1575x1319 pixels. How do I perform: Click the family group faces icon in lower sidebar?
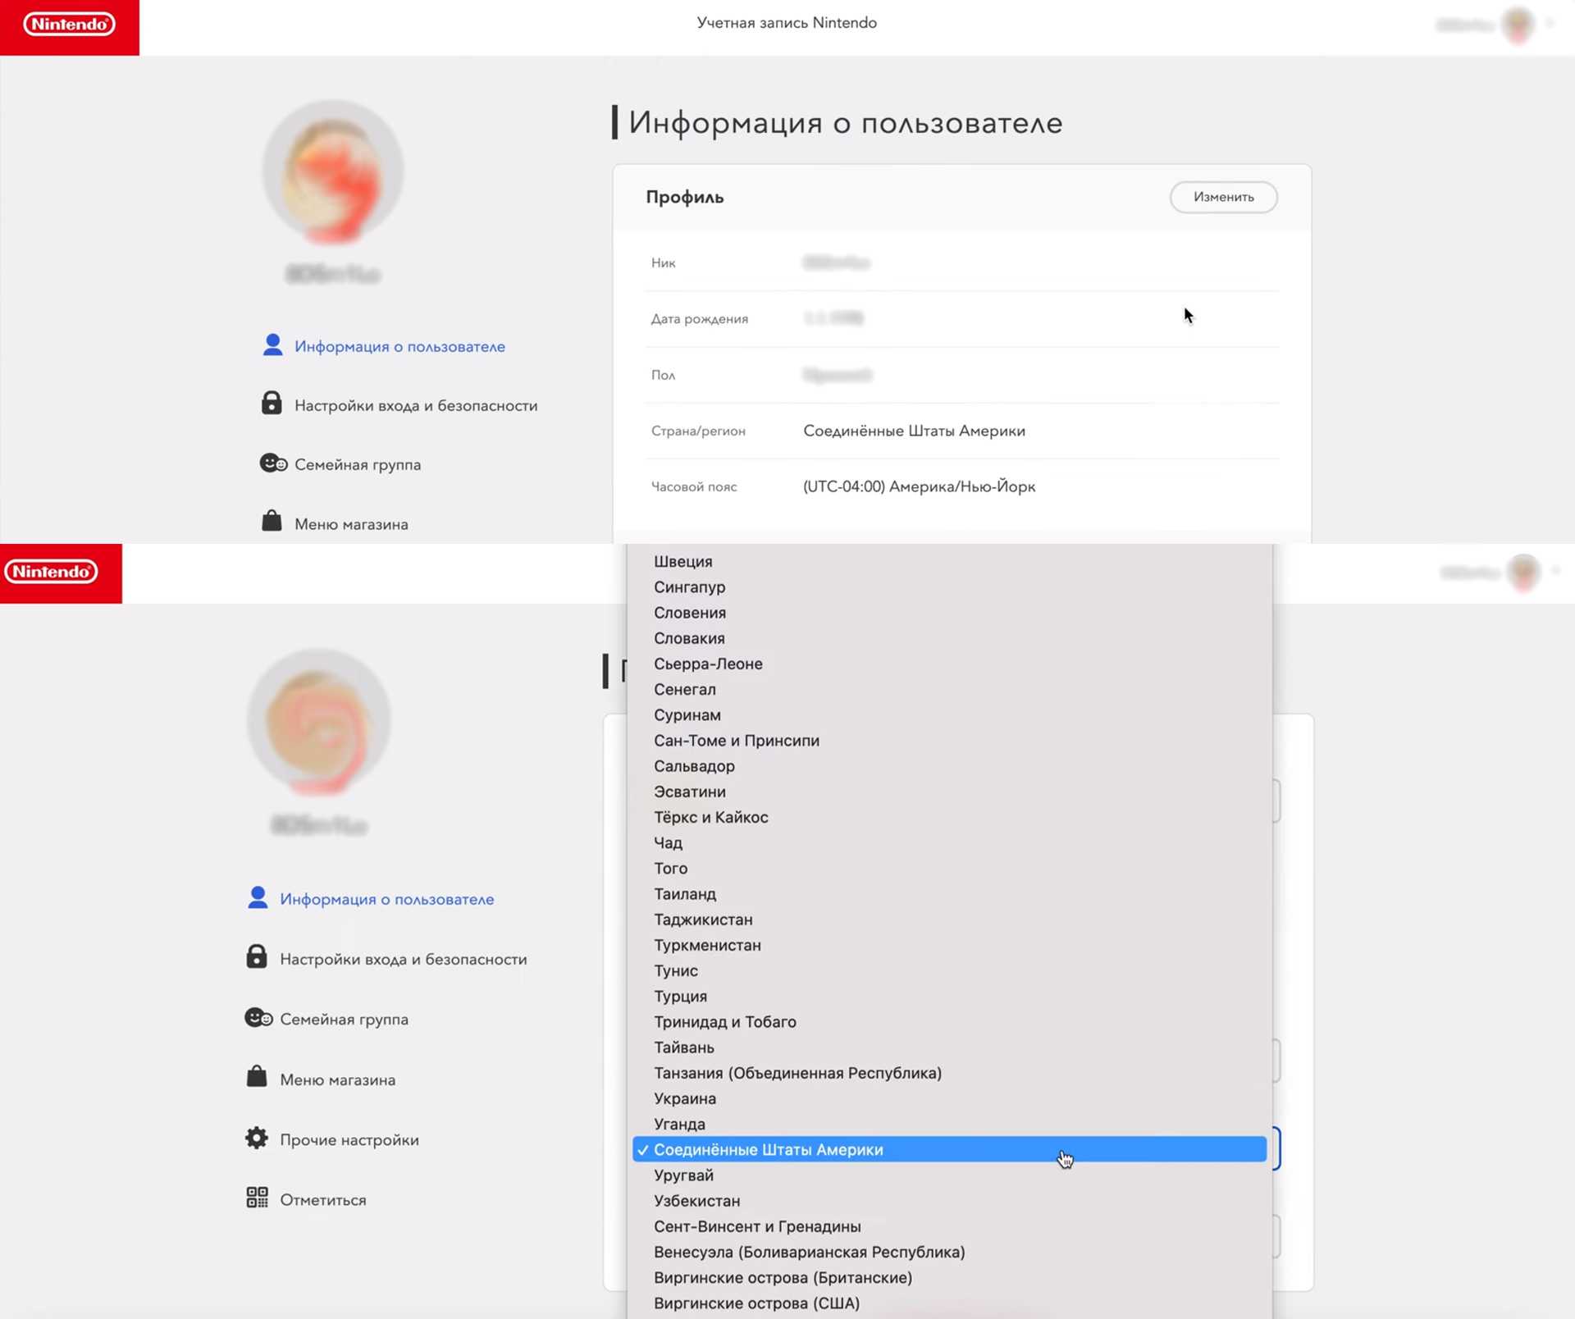tap(258, 1018)
